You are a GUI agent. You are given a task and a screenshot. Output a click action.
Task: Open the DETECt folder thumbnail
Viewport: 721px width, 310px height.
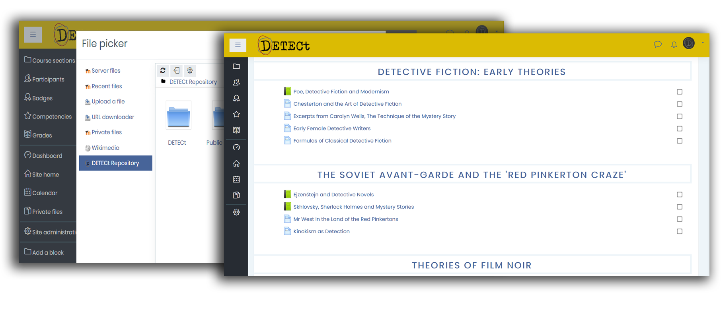click(178, 116)
